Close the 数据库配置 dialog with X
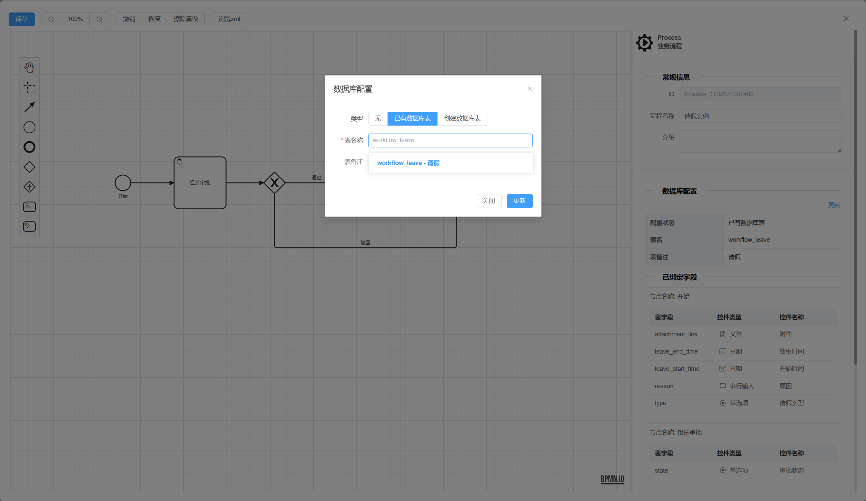The height and width of the screenshot is (501, 866). point(530,89)
